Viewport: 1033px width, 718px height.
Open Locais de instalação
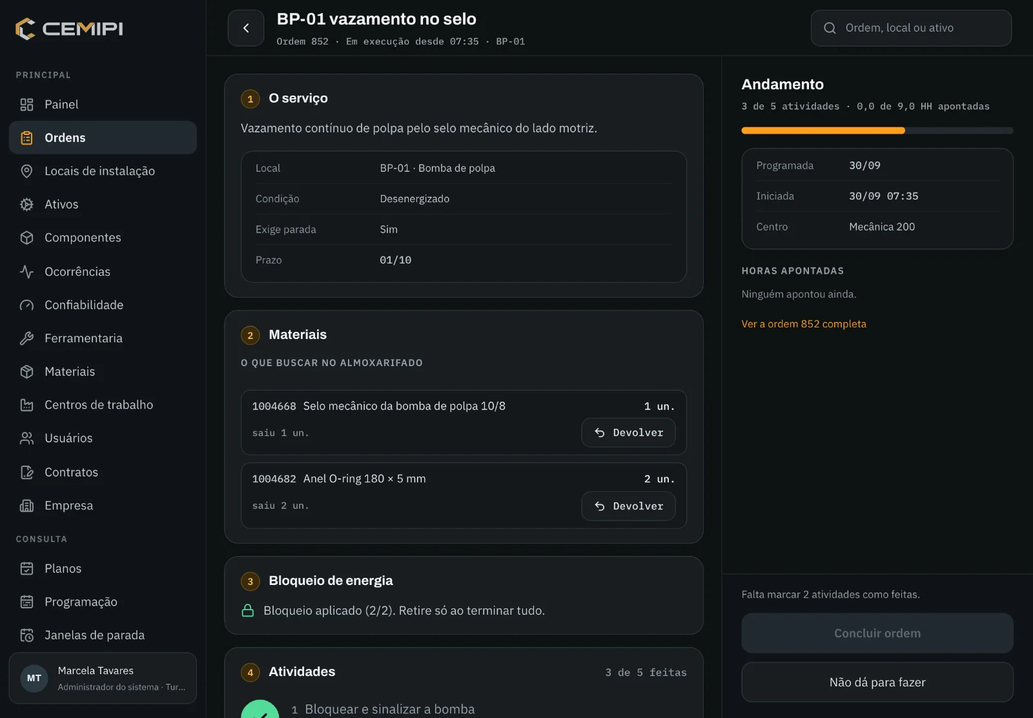click(x=103, y=171)
